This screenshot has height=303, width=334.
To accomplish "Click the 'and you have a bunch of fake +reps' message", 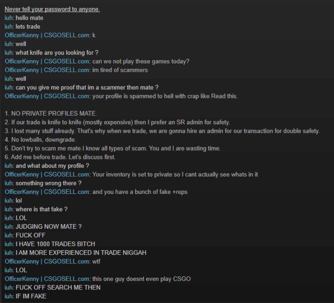I will [x=140, y=192].
